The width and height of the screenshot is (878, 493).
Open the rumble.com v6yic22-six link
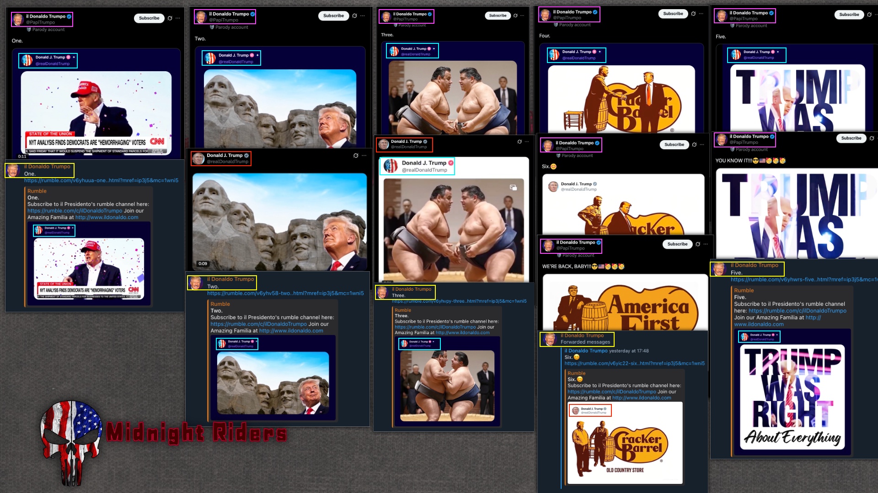click(634, 363)
